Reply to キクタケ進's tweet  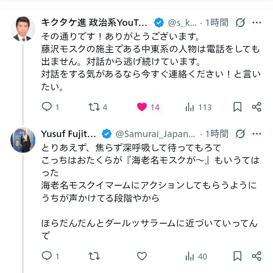pyautogui.click(x=47, y=107)
